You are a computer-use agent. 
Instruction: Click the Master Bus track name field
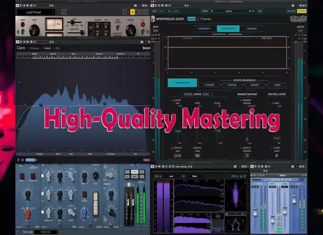[x=46, y=232]
